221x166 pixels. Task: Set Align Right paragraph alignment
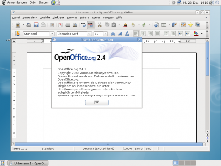click(x=150, y=34)
